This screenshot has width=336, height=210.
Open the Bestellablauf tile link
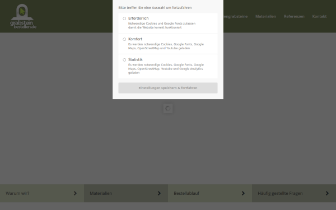pos(210,193)
